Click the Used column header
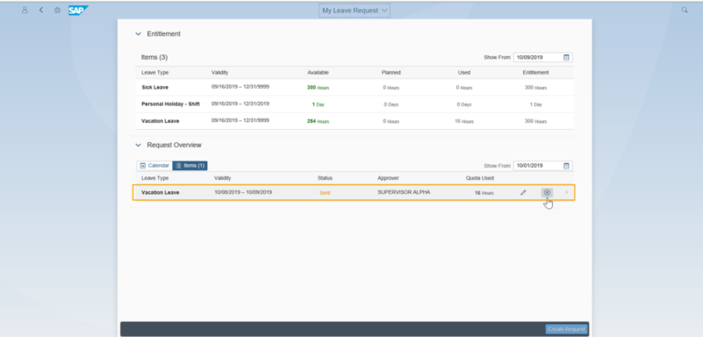703x337 pixels. (464, 73)
